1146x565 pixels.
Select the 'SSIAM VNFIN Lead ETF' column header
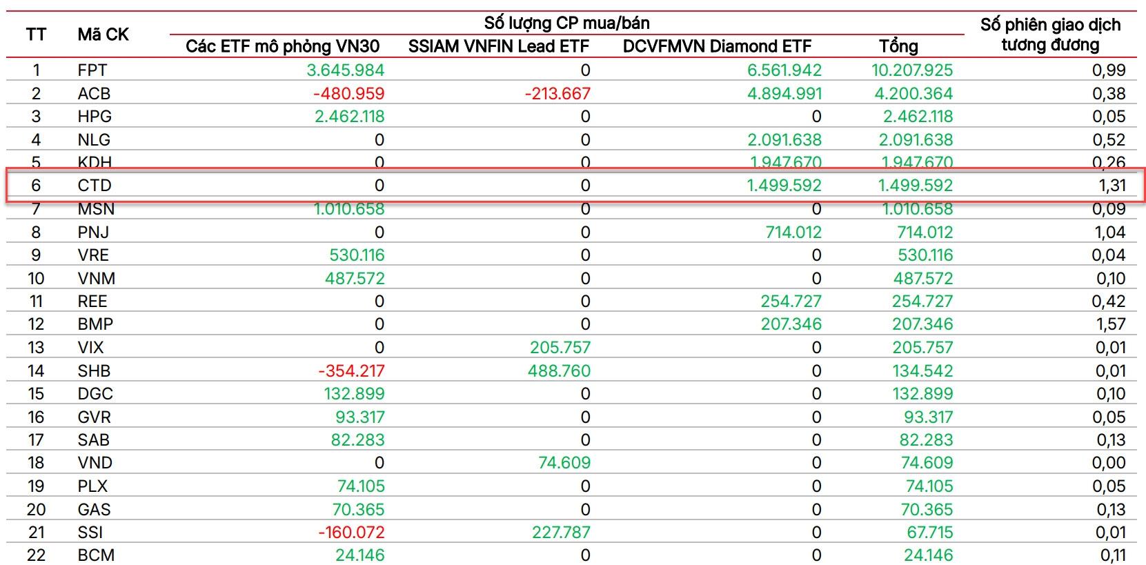[x=498, y=46]
